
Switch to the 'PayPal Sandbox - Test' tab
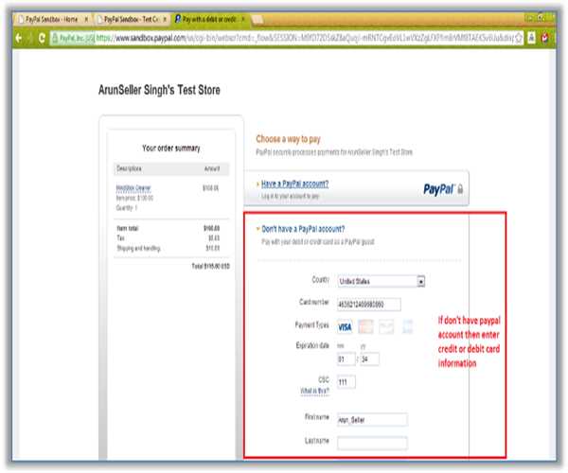pyautogui.click(x=132, y=18)
